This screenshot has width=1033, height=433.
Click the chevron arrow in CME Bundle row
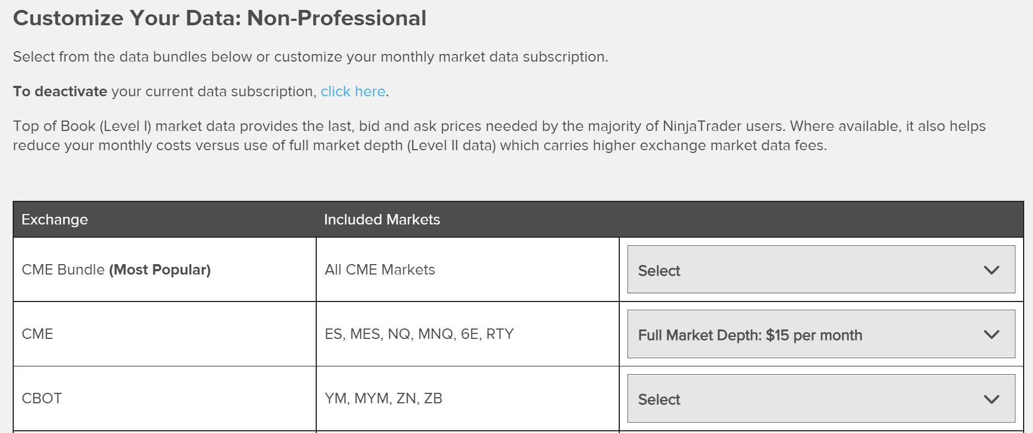click(x=991, y=270)
